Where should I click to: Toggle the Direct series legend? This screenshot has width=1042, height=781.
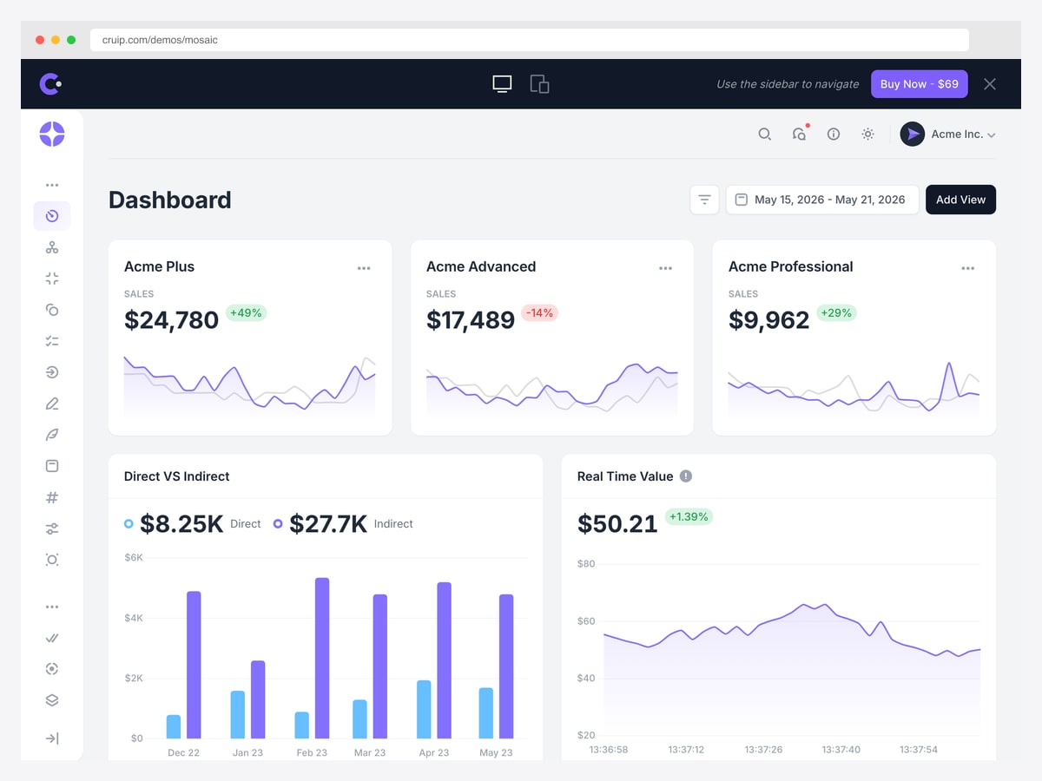click(x=193, y=524)
